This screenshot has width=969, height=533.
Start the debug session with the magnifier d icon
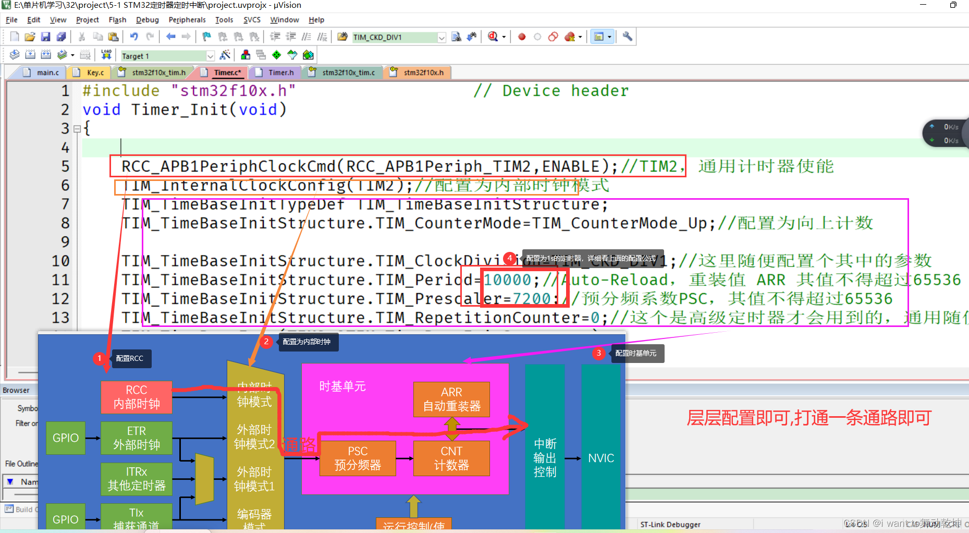[x=493, y=37]
